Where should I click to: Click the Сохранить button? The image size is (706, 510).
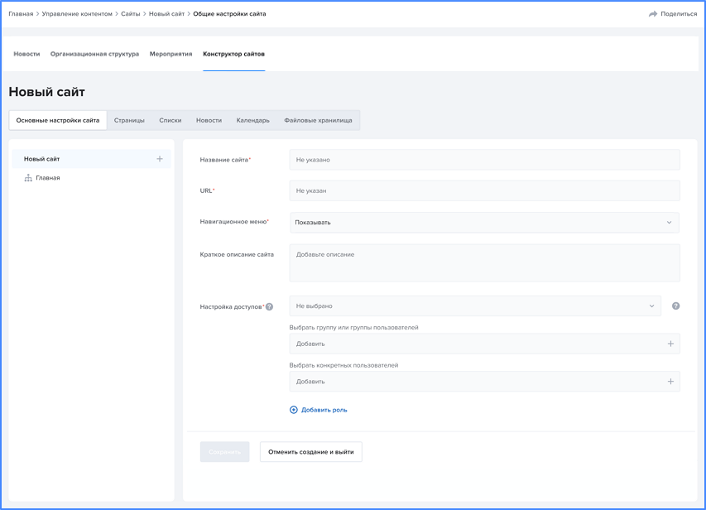[224, 452]
